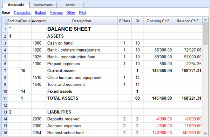Click the Accrued expenses description
210x137 pixels.
point(64,126)
